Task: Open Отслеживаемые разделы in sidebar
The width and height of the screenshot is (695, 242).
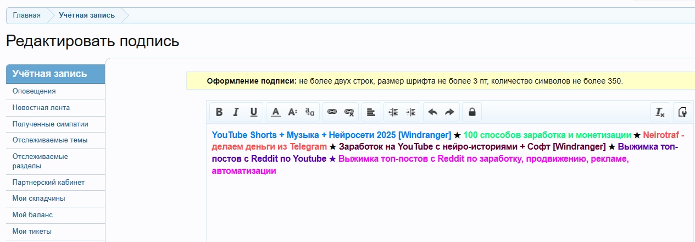Action: coord(55,161)
